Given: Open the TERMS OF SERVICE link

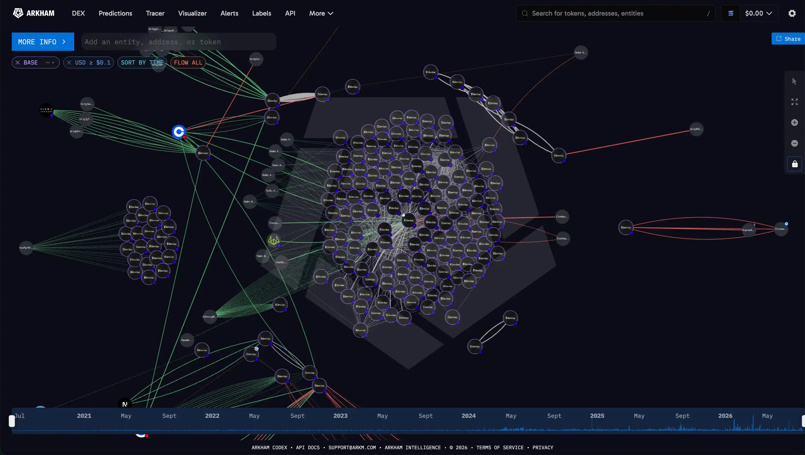Looking at the screenshot, I should tap(500, 448).
